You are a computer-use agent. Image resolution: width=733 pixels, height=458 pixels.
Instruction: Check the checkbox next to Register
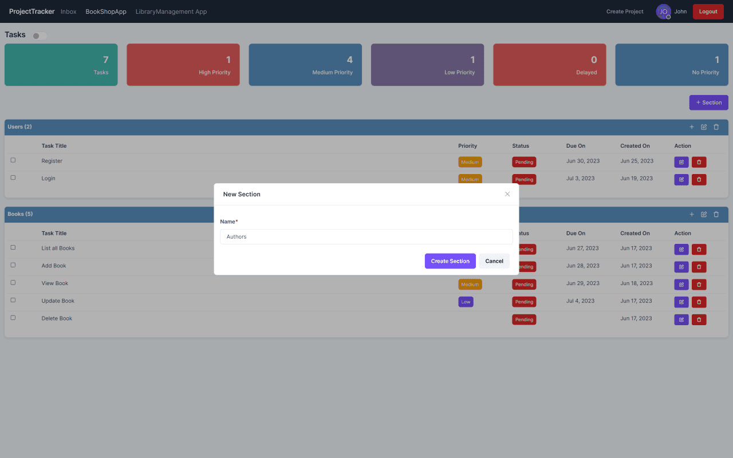(x=13, y=161)
